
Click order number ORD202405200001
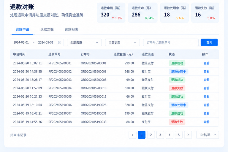click(94, 63)
